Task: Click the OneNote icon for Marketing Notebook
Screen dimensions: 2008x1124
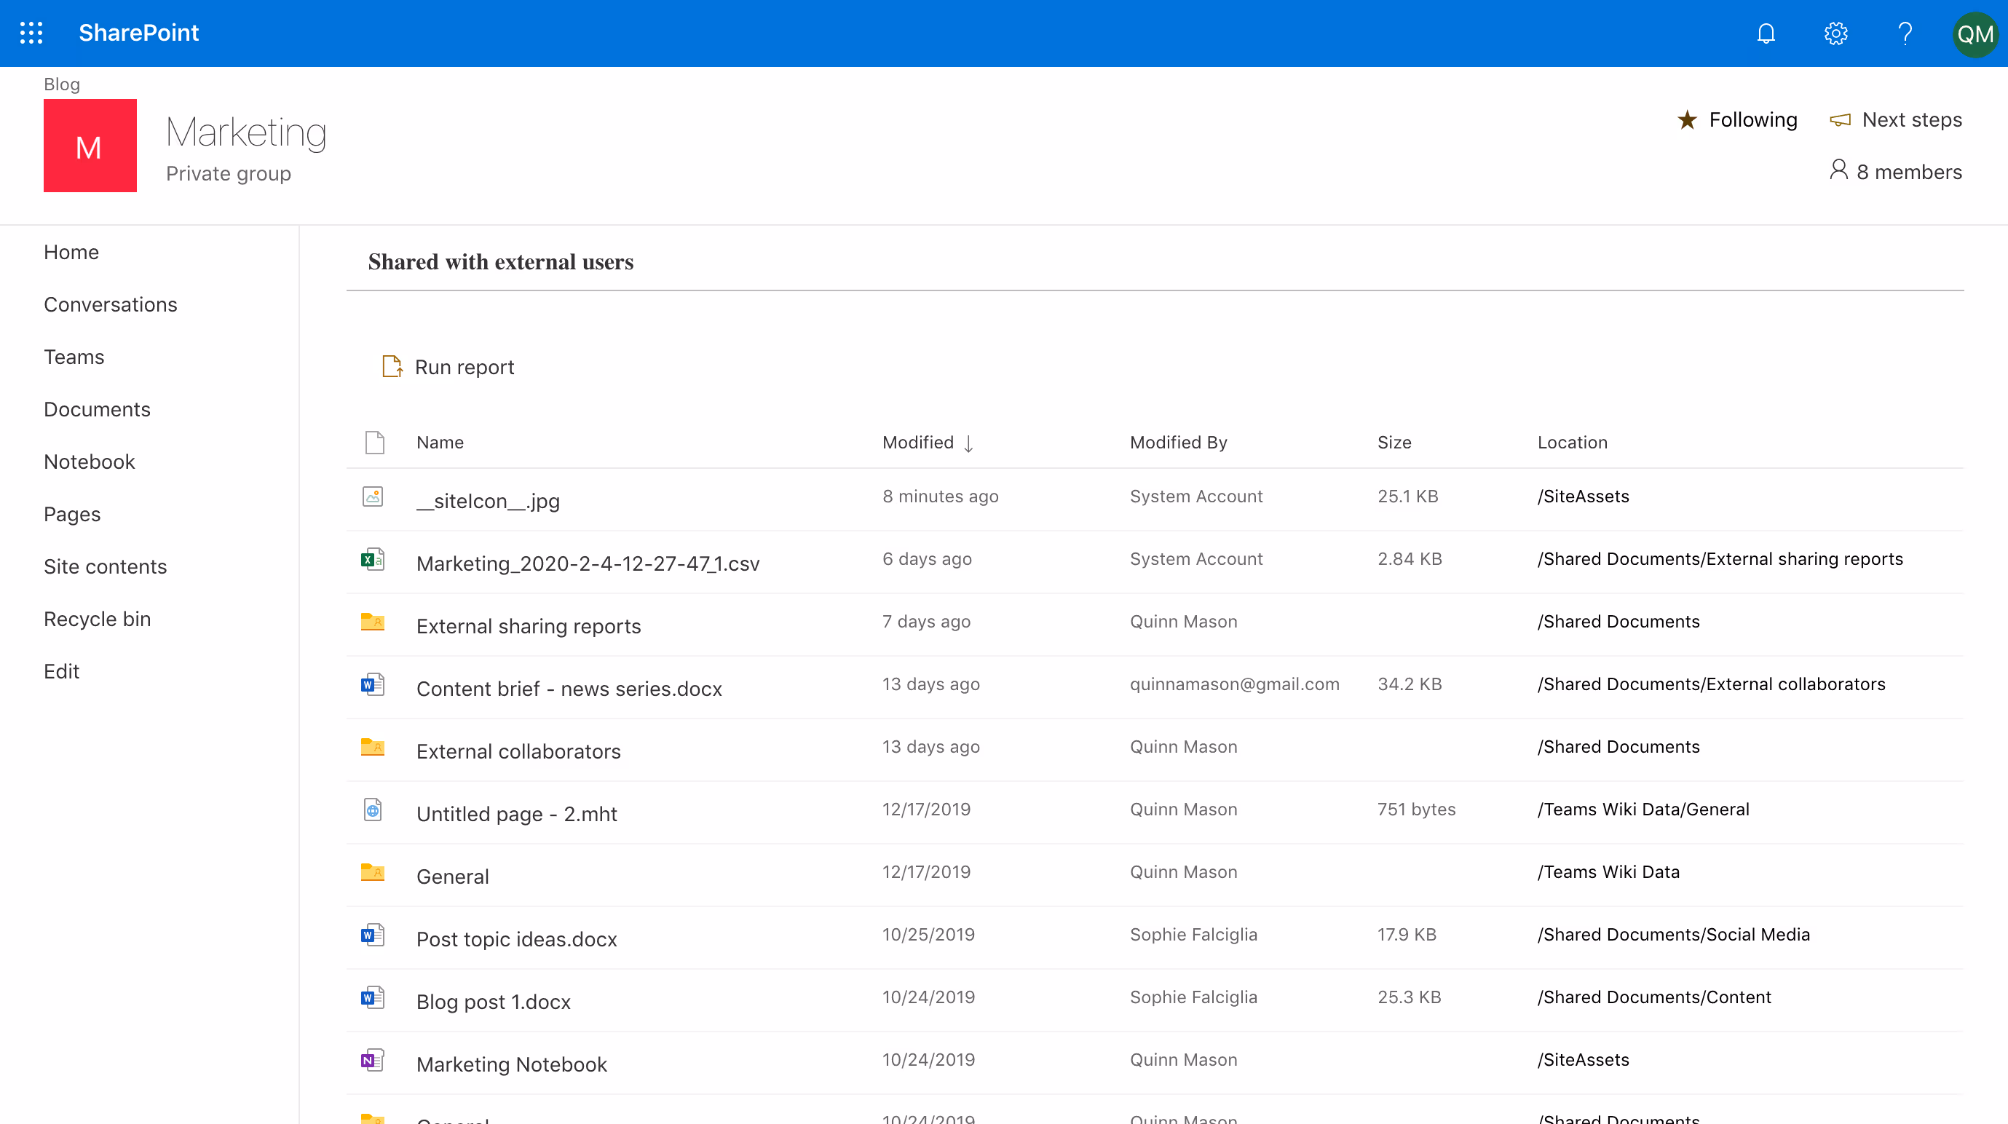Action: tap(373, 1060)
